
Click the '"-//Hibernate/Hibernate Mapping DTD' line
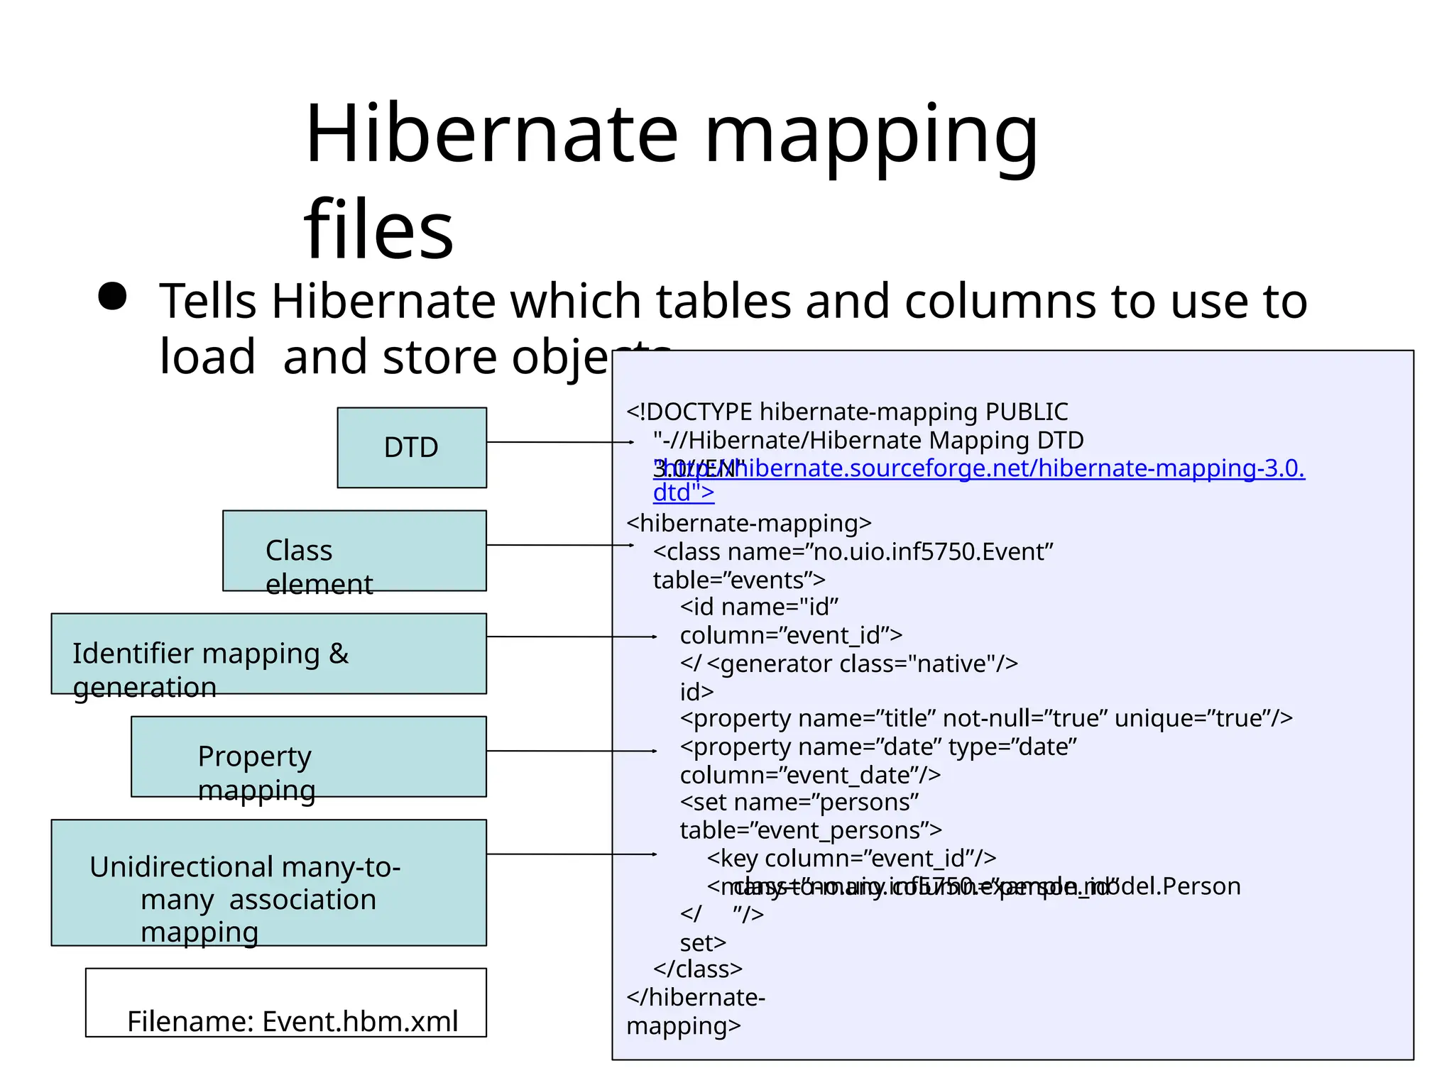click(868, 440)
